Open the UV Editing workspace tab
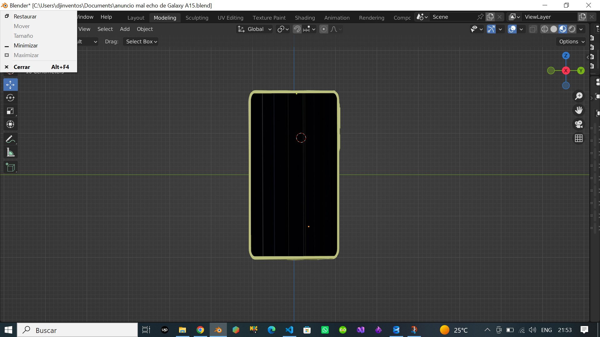 pos(231,18)
